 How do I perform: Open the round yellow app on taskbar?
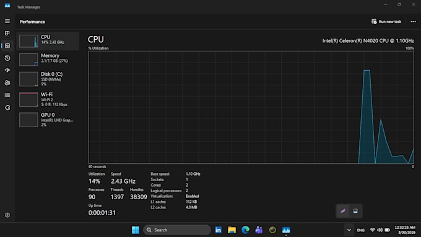pos(272,230)
